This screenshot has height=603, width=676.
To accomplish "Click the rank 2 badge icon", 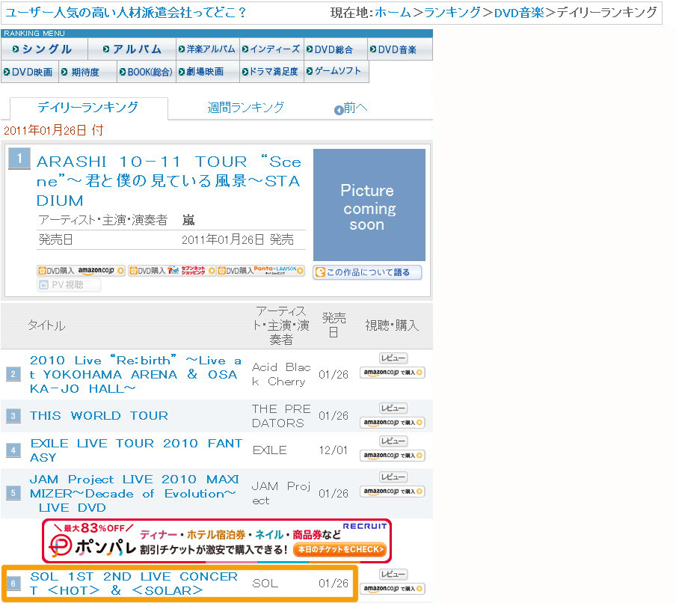I will 13,374.
